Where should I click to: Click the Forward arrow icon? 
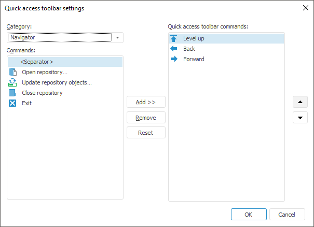click(173, 59)
